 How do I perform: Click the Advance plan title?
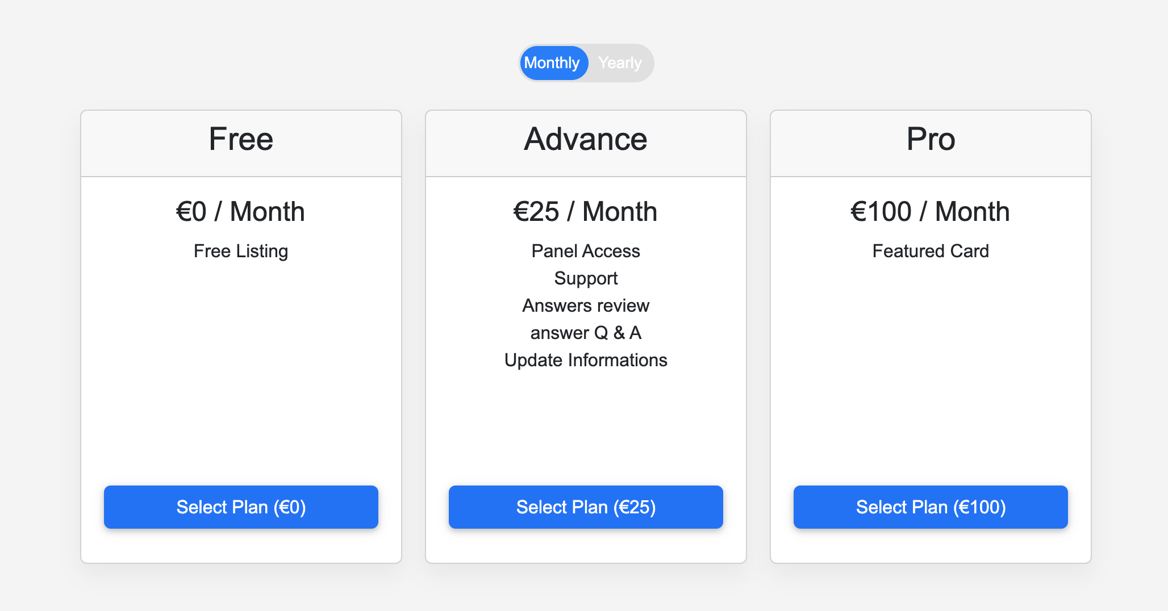[x=586, y=139]
